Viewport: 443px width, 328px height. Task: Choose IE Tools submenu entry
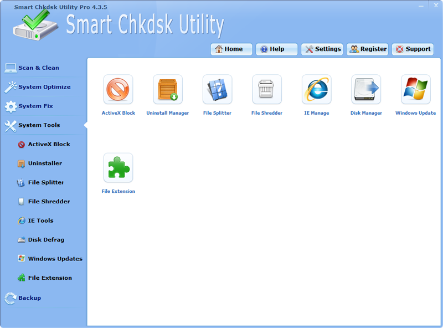tap(40, 221)
